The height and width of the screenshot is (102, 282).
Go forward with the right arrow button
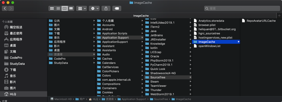(11, 8)
